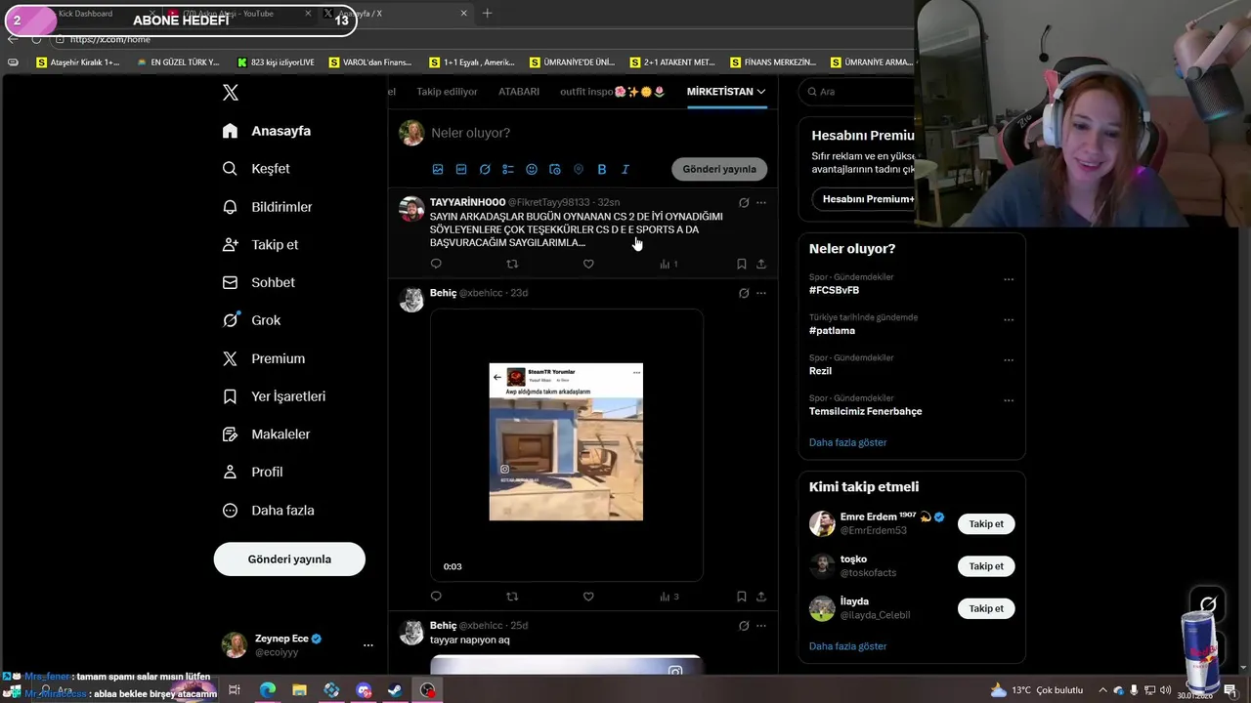Open Microsoft Edge from taskbar
Screen dimensions: 1251x703
(x=267, y=690)
